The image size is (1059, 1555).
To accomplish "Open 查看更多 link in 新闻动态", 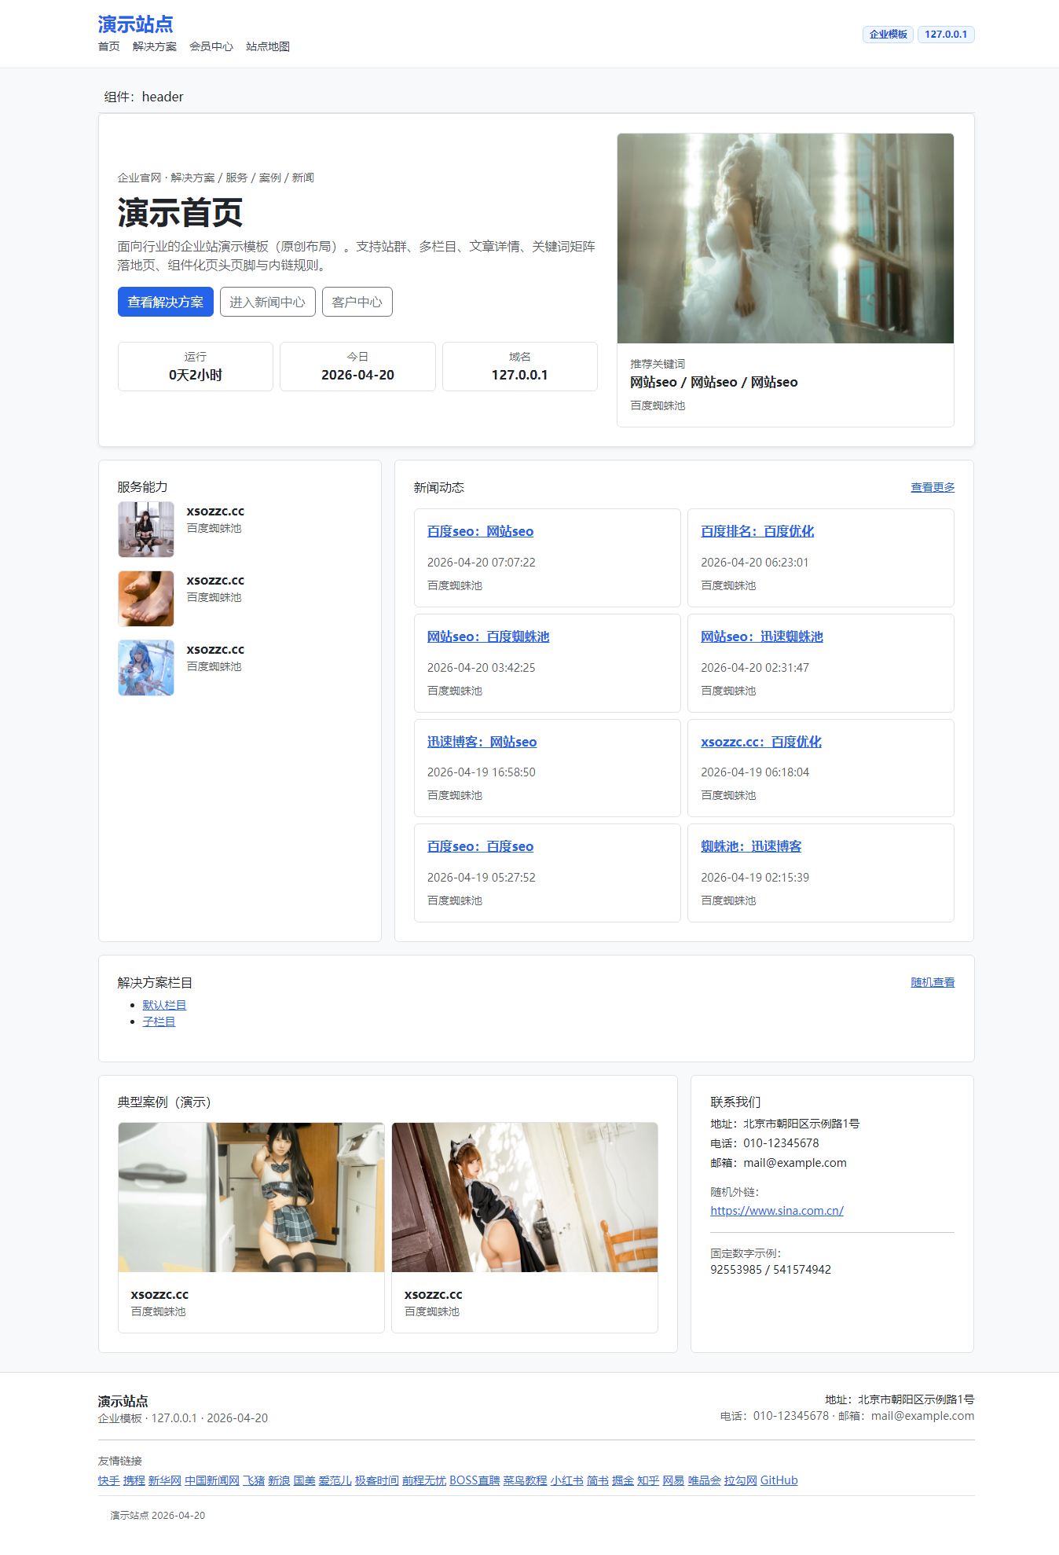I will pos(932,487).
